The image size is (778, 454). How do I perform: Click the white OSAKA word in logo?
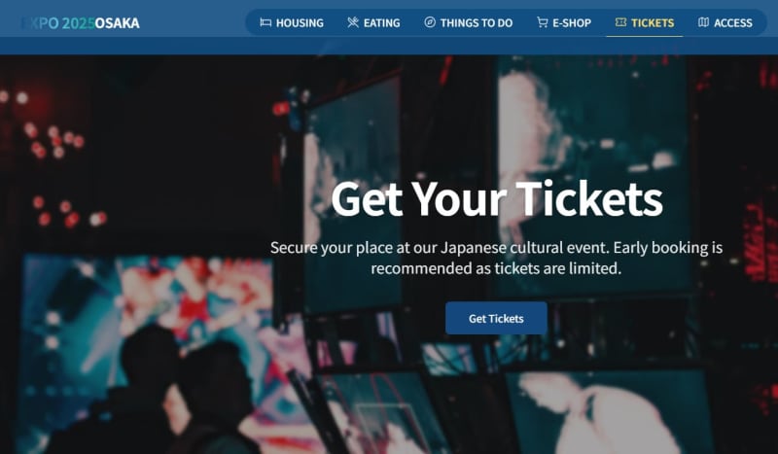click(117, 22)
